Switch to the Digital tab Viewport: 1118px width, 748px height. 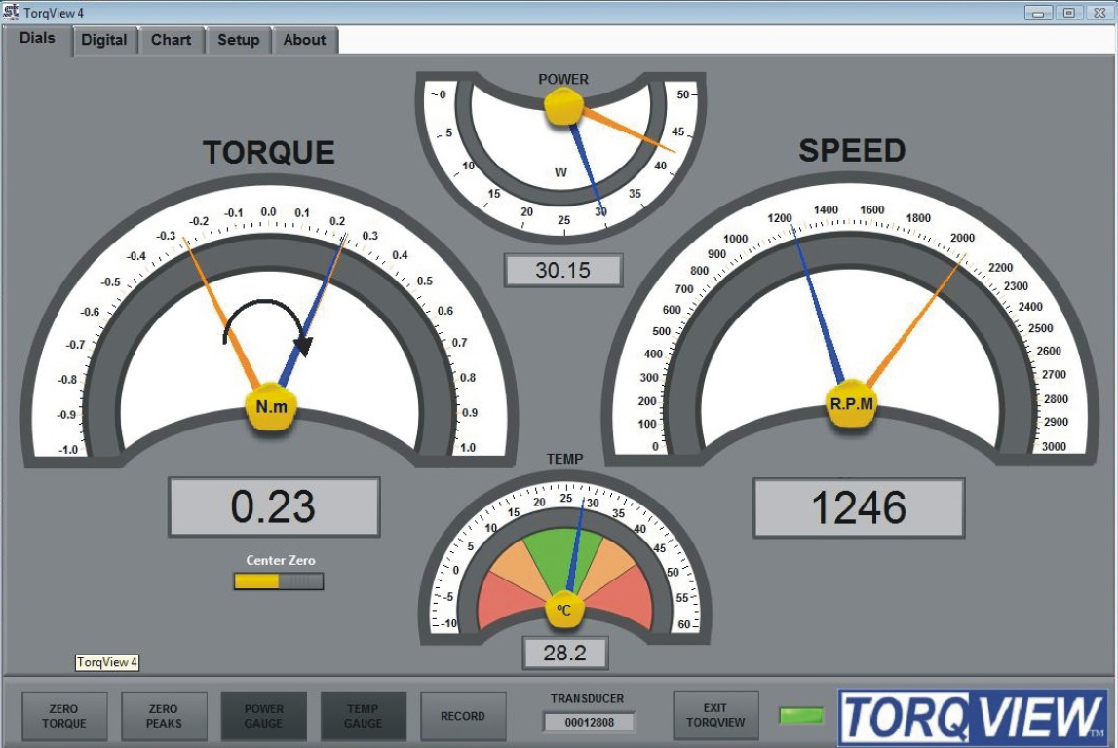click(x=104, y=40)
